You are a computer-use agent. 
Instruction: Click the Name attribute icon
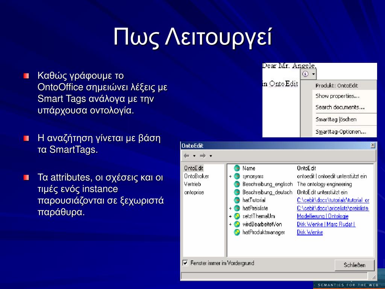point(237,168)
